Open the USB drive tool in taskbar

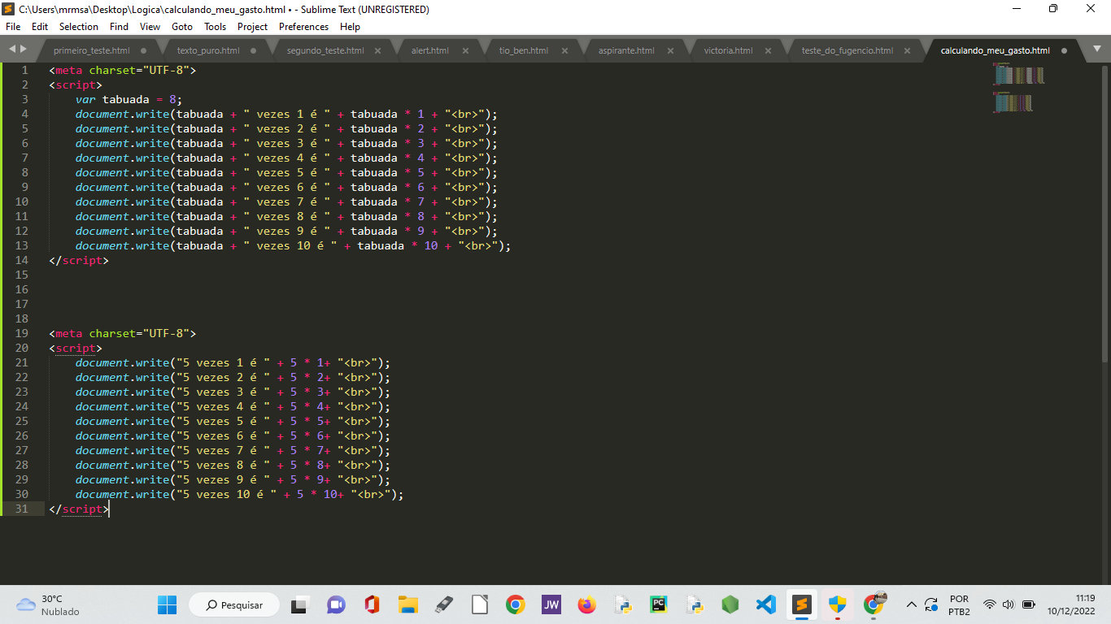(x=443, y=604)
